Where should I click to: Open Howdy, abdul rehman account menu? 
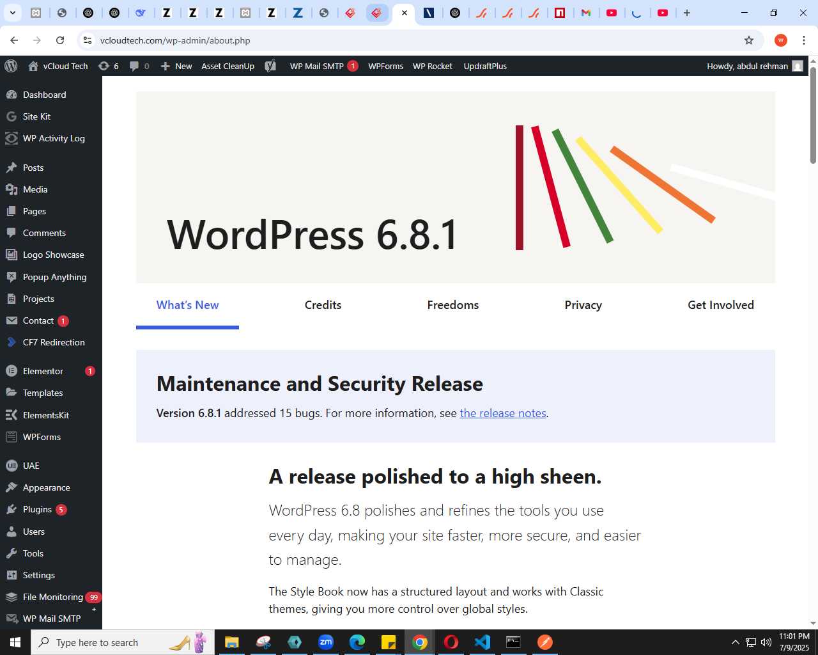click(x=754, y=66)
